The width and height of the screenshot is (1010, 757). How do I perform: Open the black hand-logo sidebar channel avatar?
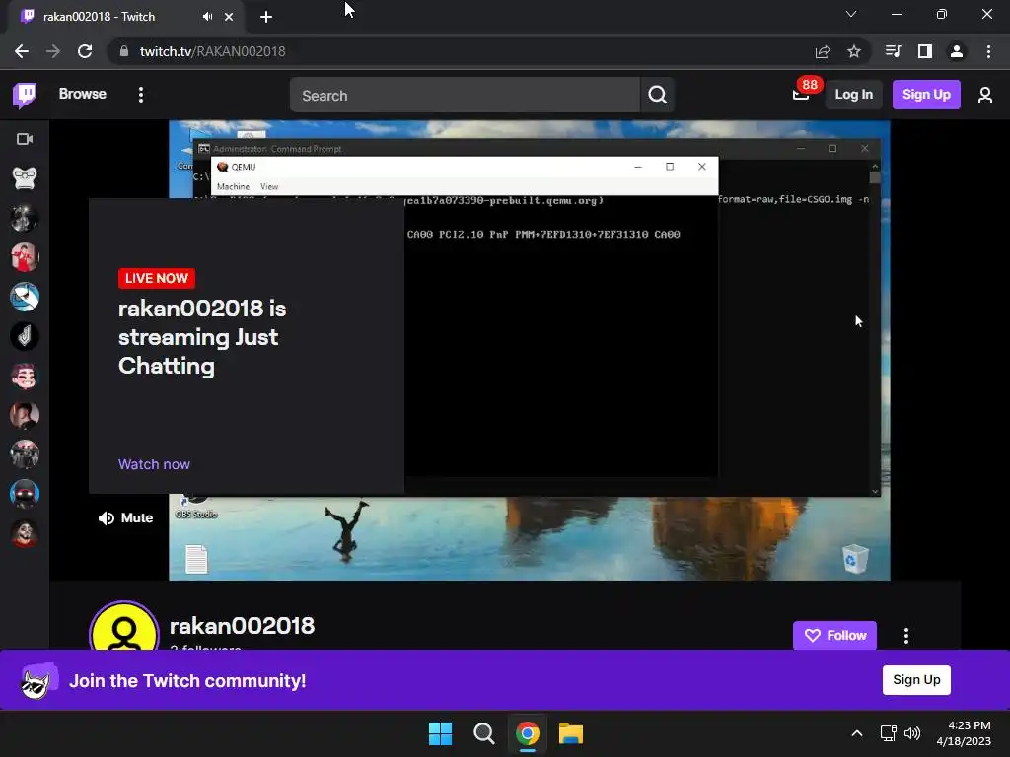coord(25,336)
